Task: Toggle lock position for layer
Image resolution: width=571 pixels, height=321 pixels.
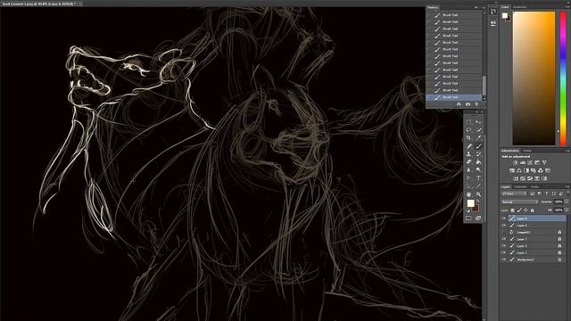Action: [525, 210]
